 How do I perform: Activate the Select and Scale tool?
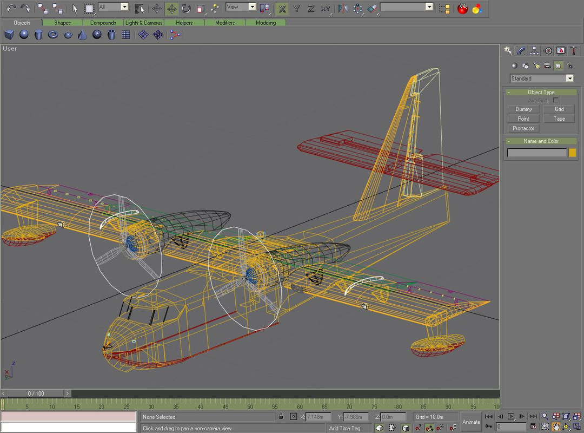(x=201, y=8)
